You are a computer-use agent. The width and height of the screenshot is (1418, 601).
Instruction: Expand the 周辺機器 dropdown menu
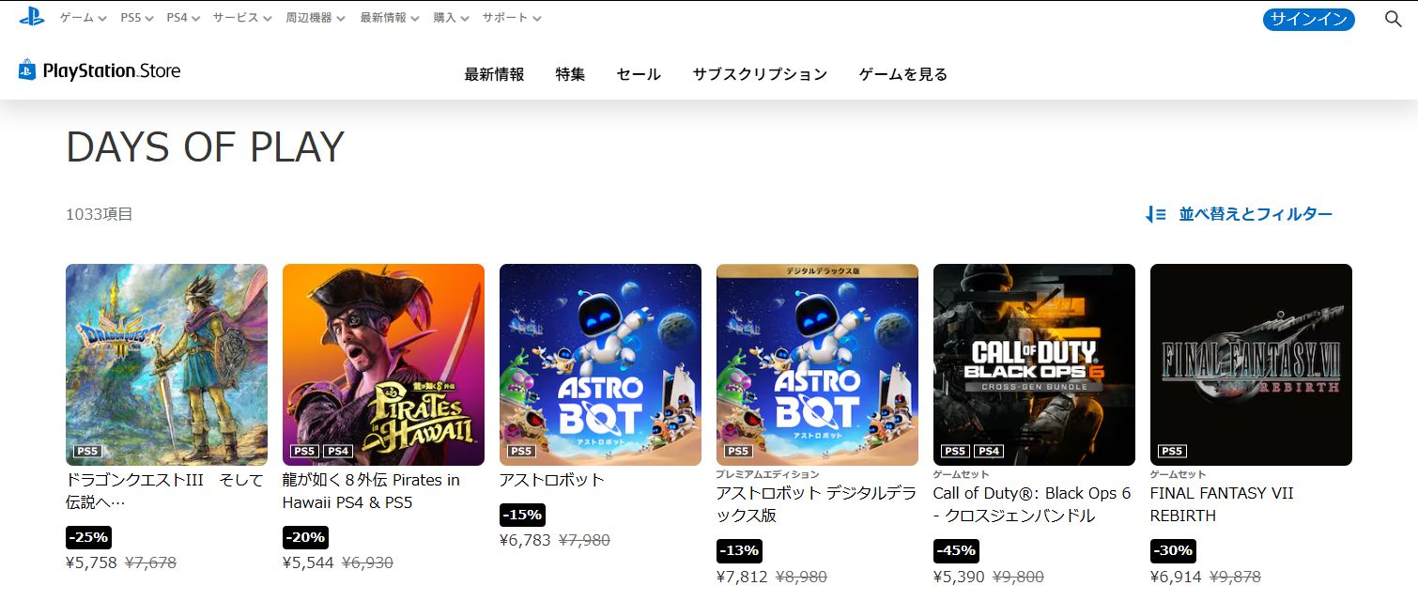tap(316, 18)
